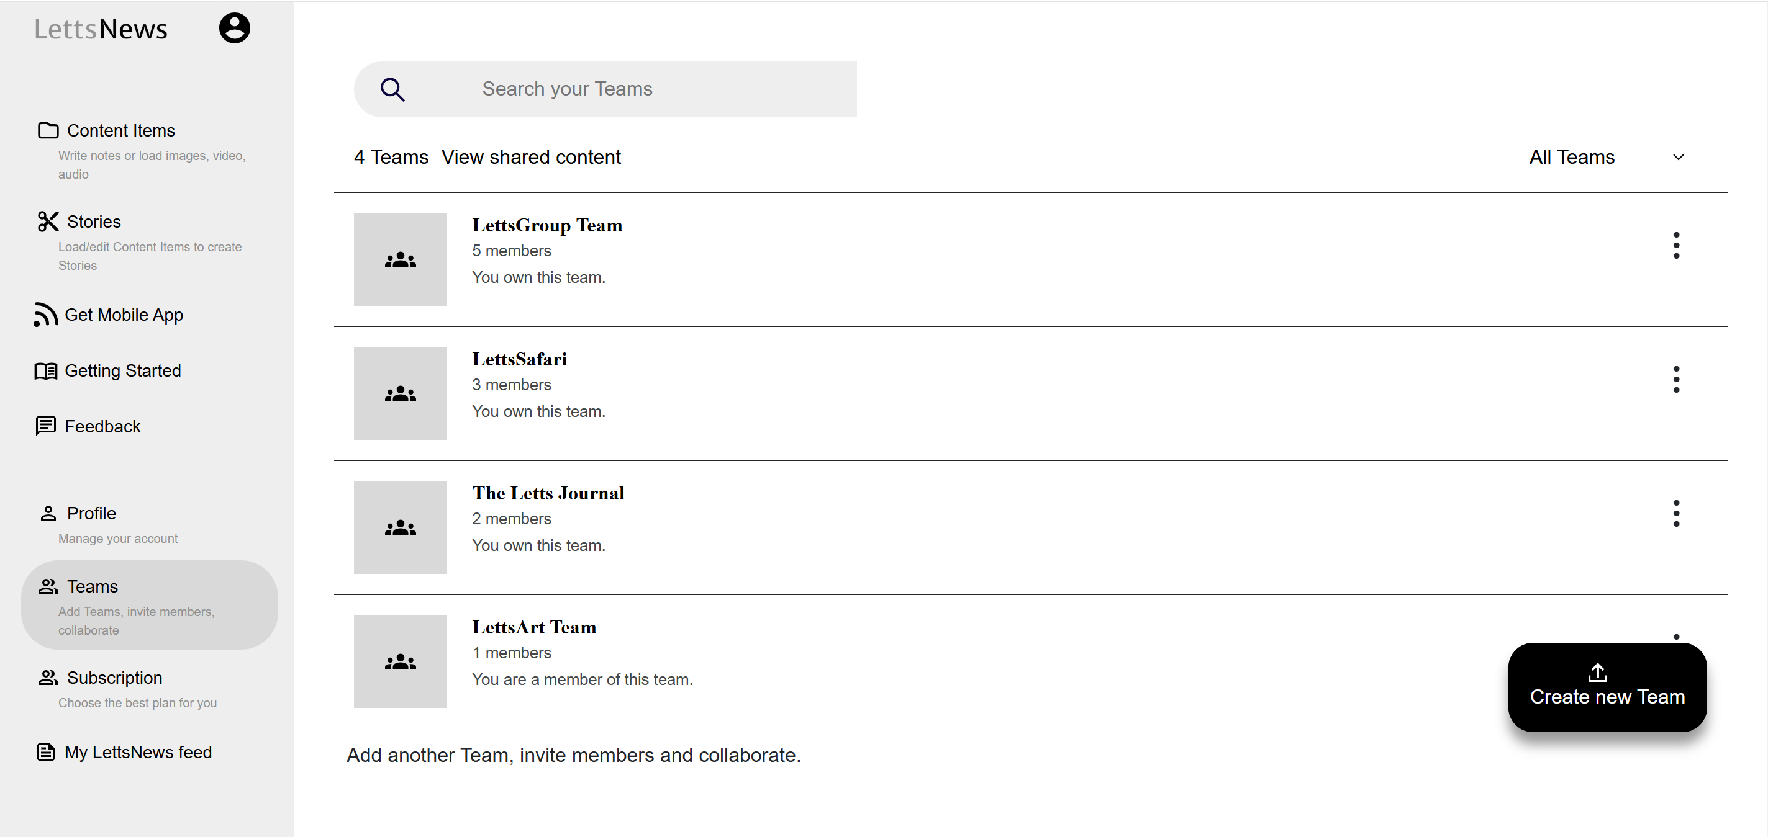This screenshot has width=1768, height=837.
Task: Click the Feedback chat icon
Action: point(45,426)
